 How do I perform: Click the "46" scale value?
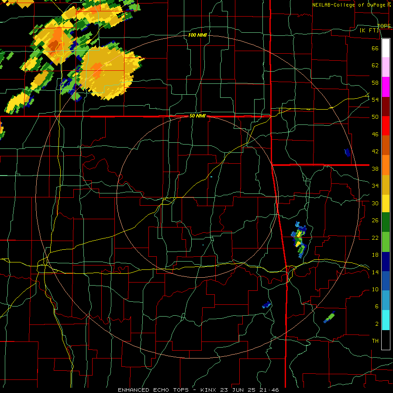point(375,134)
